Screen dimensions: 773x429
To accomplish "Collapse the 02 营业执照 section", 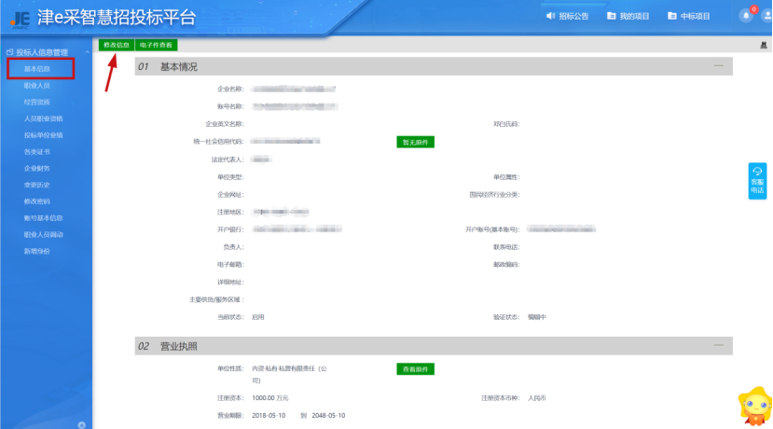I will 718,346.
